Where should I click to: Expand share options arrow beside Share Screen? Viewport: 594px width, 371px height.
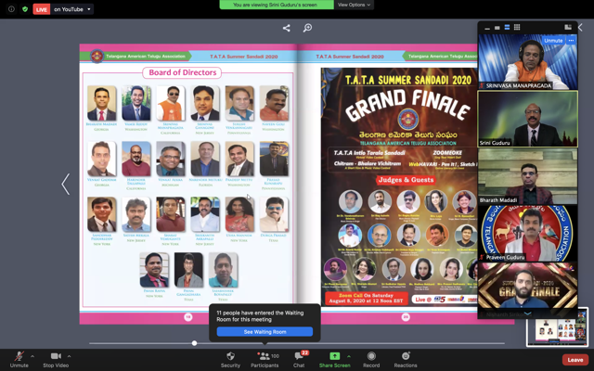point(349,356)
